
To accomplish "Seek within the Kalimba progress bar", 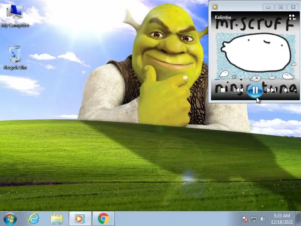I will tap(255, 79).
